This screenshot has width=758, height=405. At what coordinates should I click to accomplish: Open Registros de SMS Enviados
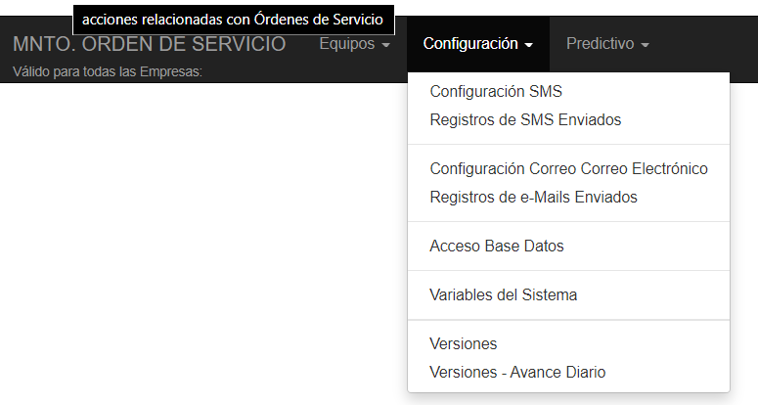525,120
